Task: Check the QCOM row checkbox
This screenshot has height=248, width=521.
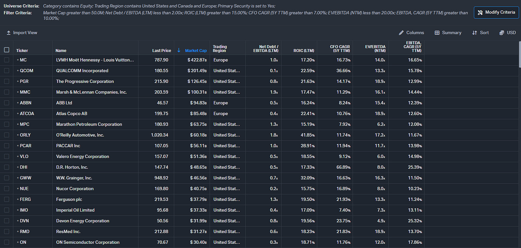Action: click(6, 71)
